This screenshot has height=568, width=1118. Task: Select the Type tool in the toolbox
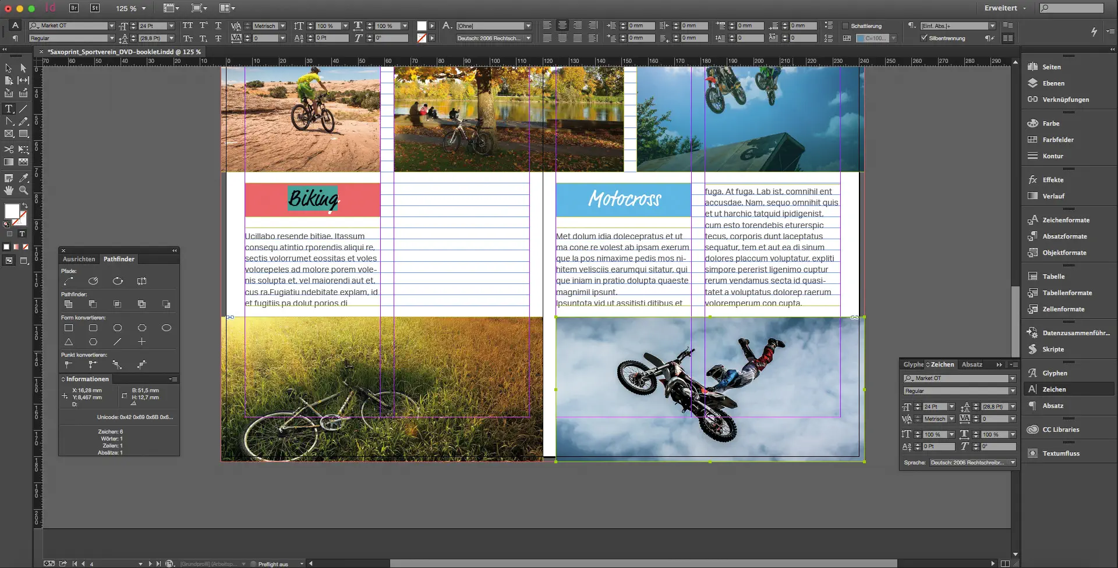(9, 109)
